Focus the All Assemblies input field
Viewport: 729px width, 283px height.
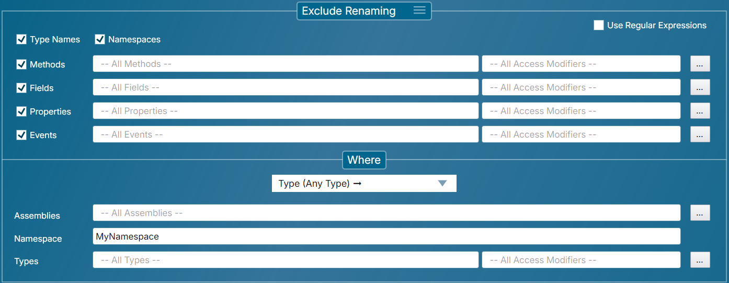[386, 213]
